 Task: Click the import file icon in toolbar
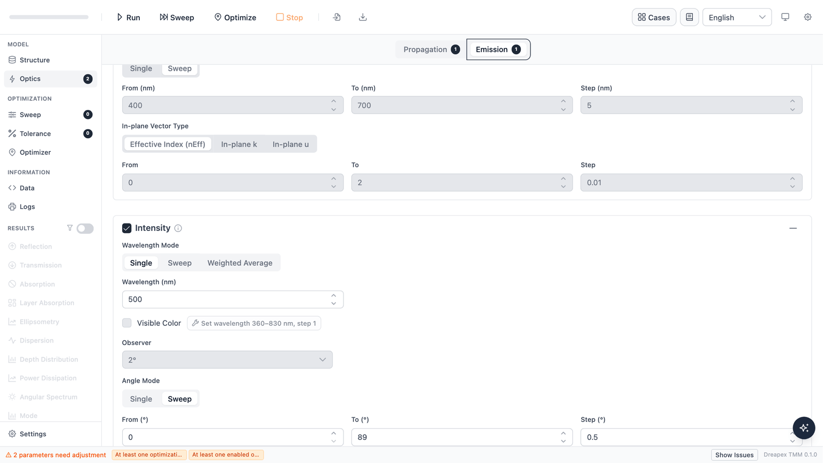point(336,17)
